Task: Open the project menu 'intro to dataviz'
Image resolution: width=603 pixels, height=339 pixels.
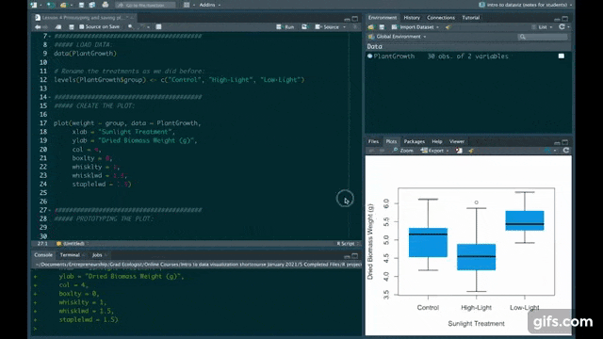Action: (526, 5)
